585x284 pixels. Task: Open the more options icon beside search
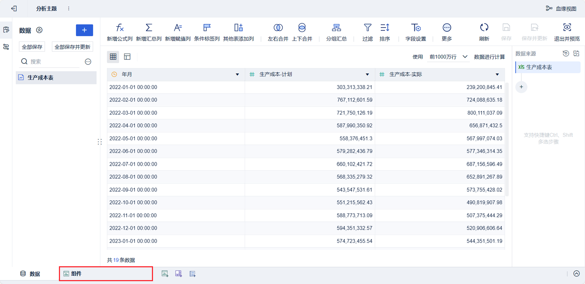click(x=88, y=62)
